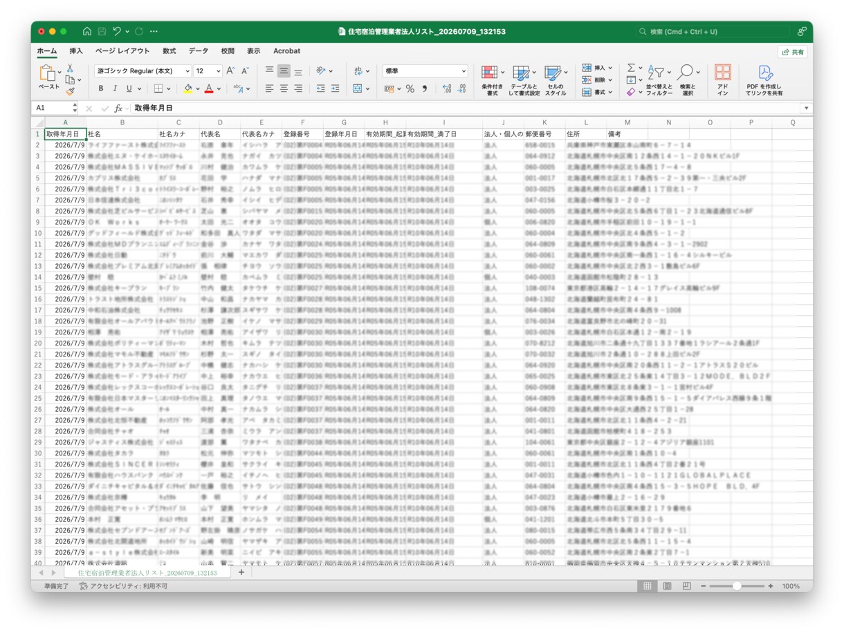844x633 pixels.
Task: Cut selection with the scissors icon
Action: coord(70,68)
